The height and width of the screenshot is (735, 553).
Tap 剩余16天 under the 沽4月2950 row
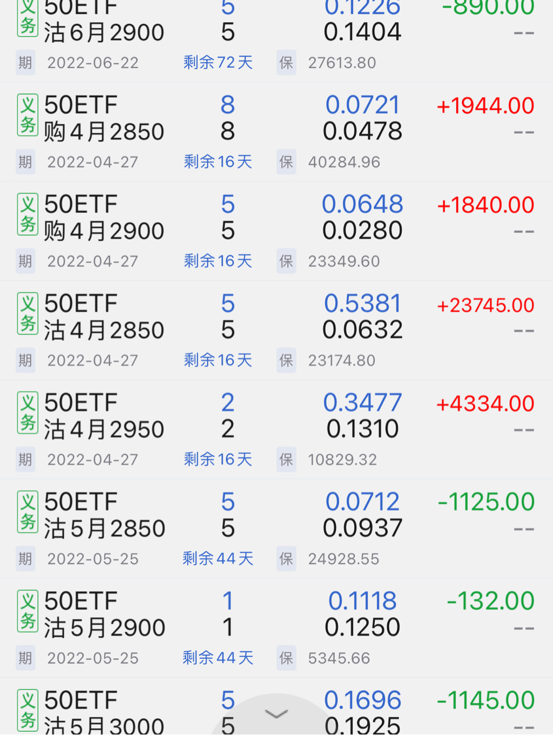pos(218,459)
